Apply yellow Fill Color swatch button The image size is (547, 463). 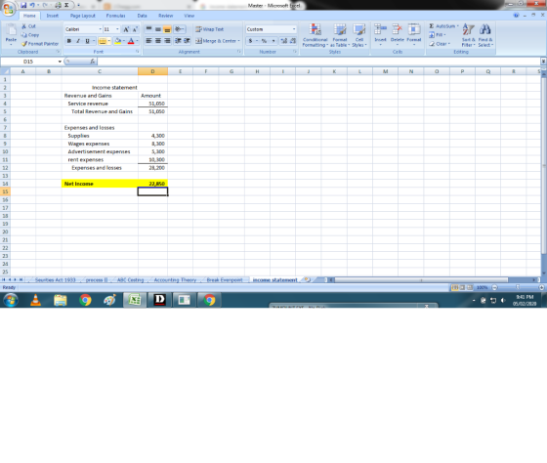click(x=117, y=41)
